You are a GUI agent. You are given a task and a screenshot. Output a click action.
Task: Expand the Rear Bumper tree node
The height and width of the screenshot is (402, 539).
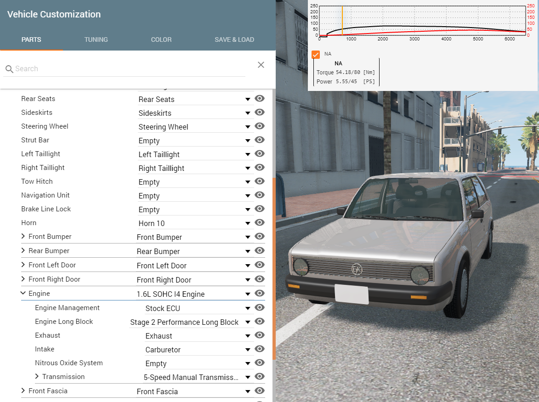click(x=23, y=250)
